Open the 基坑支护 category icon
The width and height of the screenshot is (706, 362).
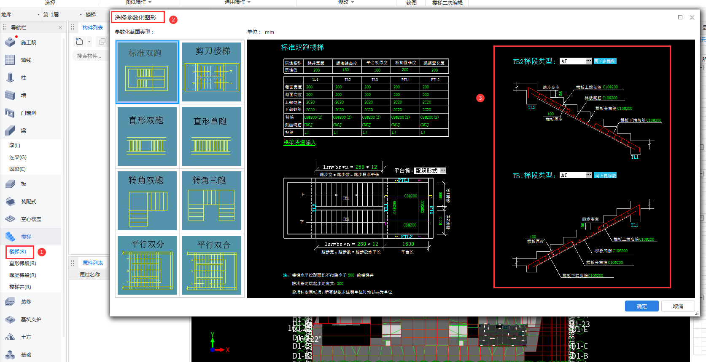pyautogui.click(x=10, y=319)
